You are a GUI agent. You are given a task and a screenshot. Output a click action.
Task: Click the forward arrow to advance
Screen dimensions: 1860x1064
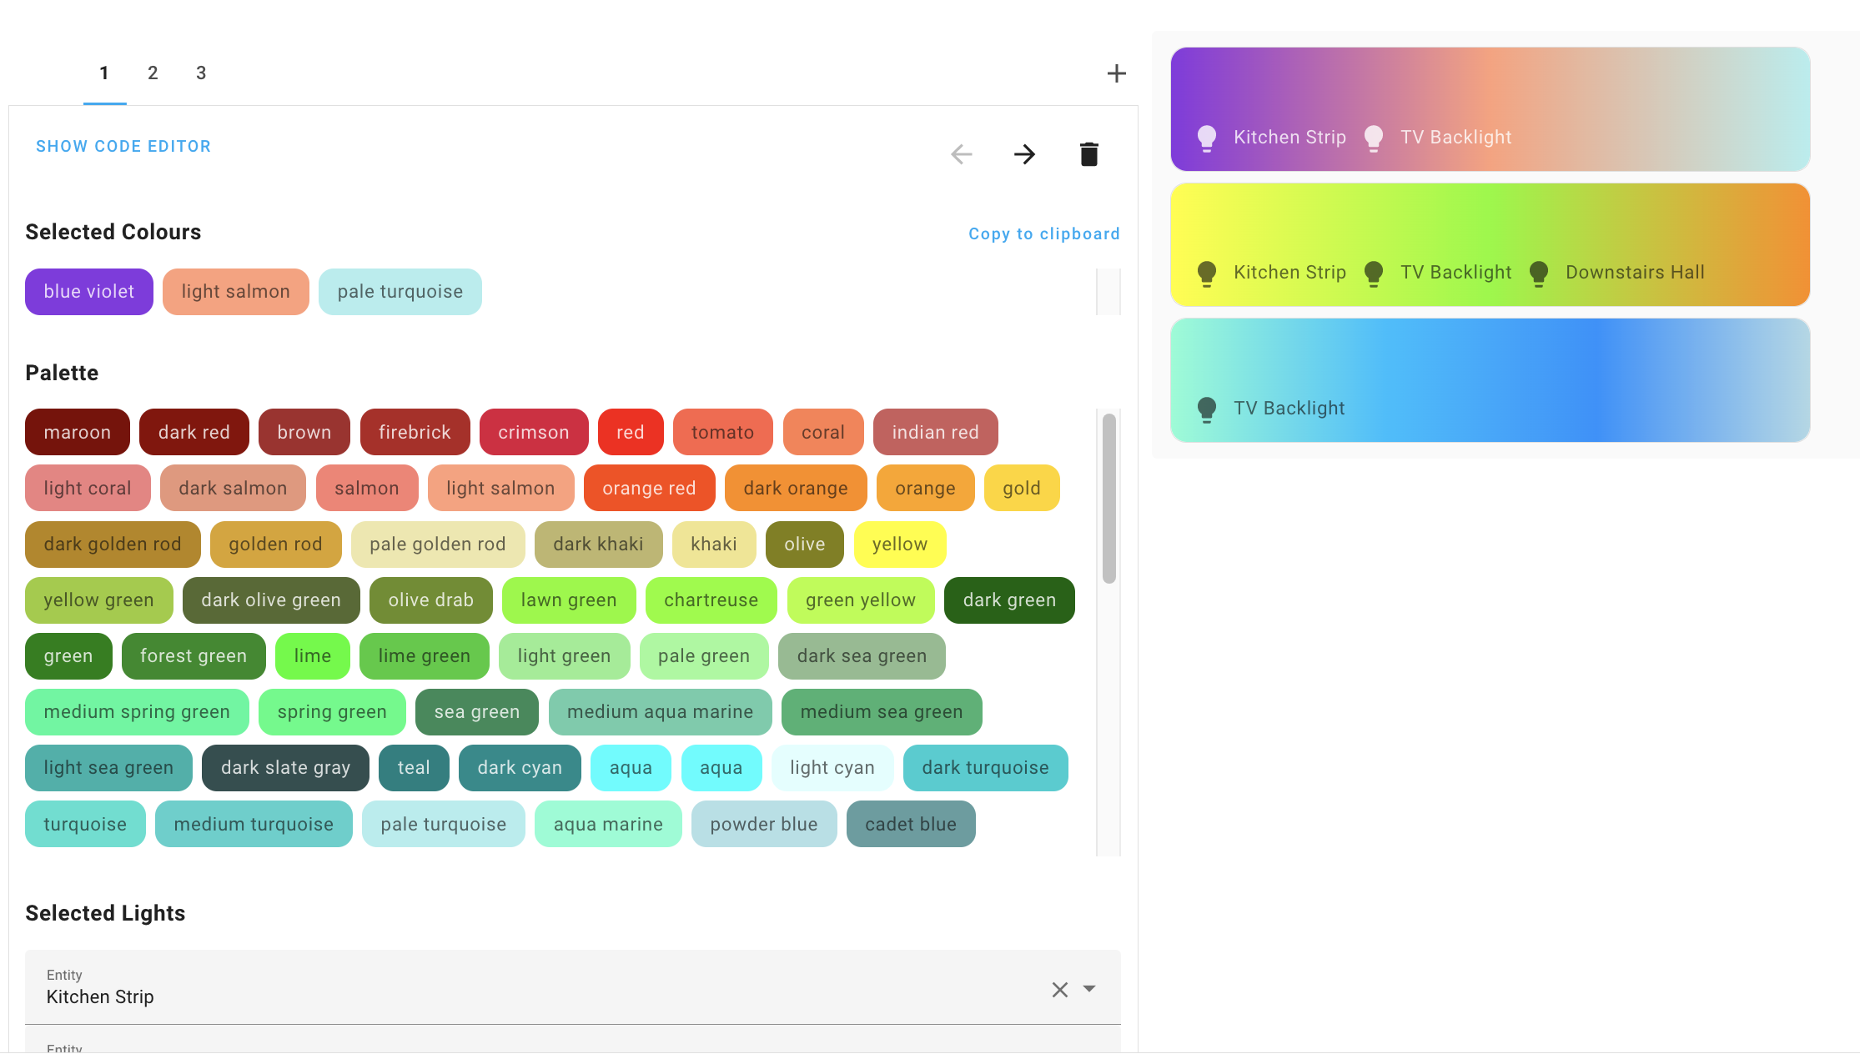[1025, 154]
